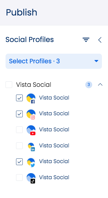
Task: Collapse the Vista Social group chevron
Action: [100, 85]
